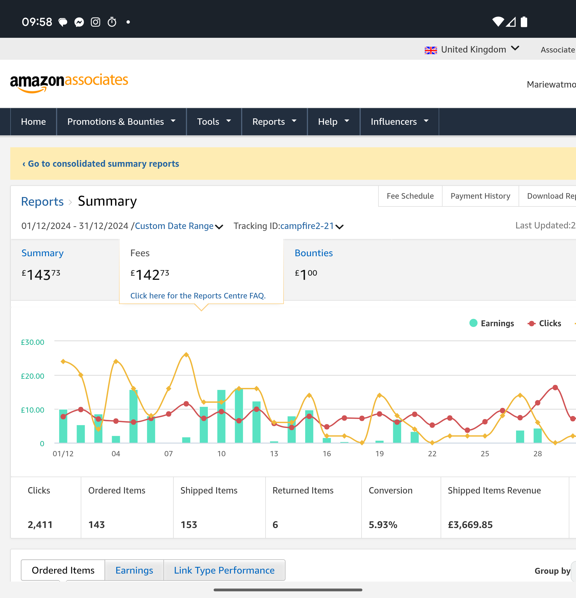Tap the battery icon in status bar
The image size is (576, 598).
[524, 22]
